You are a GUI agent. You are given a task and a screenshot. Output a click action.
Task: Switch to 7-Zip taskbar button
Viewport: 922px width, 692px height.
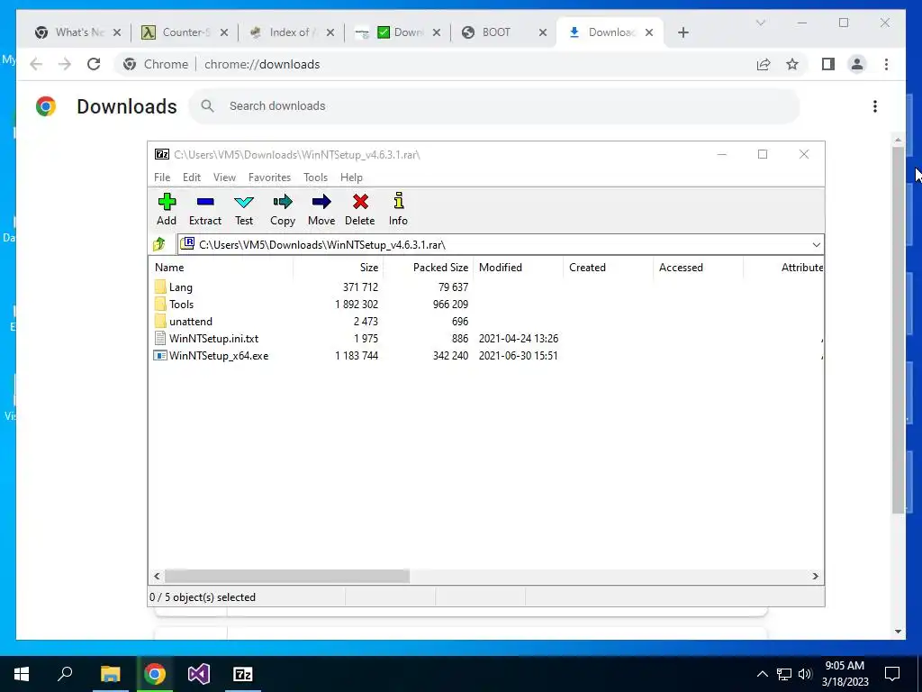pos(243,674)
